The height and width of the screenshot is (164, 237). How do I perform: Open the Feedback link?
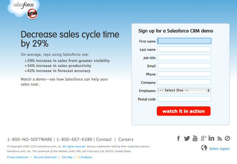pyautogui.click(x=85, y=157)
